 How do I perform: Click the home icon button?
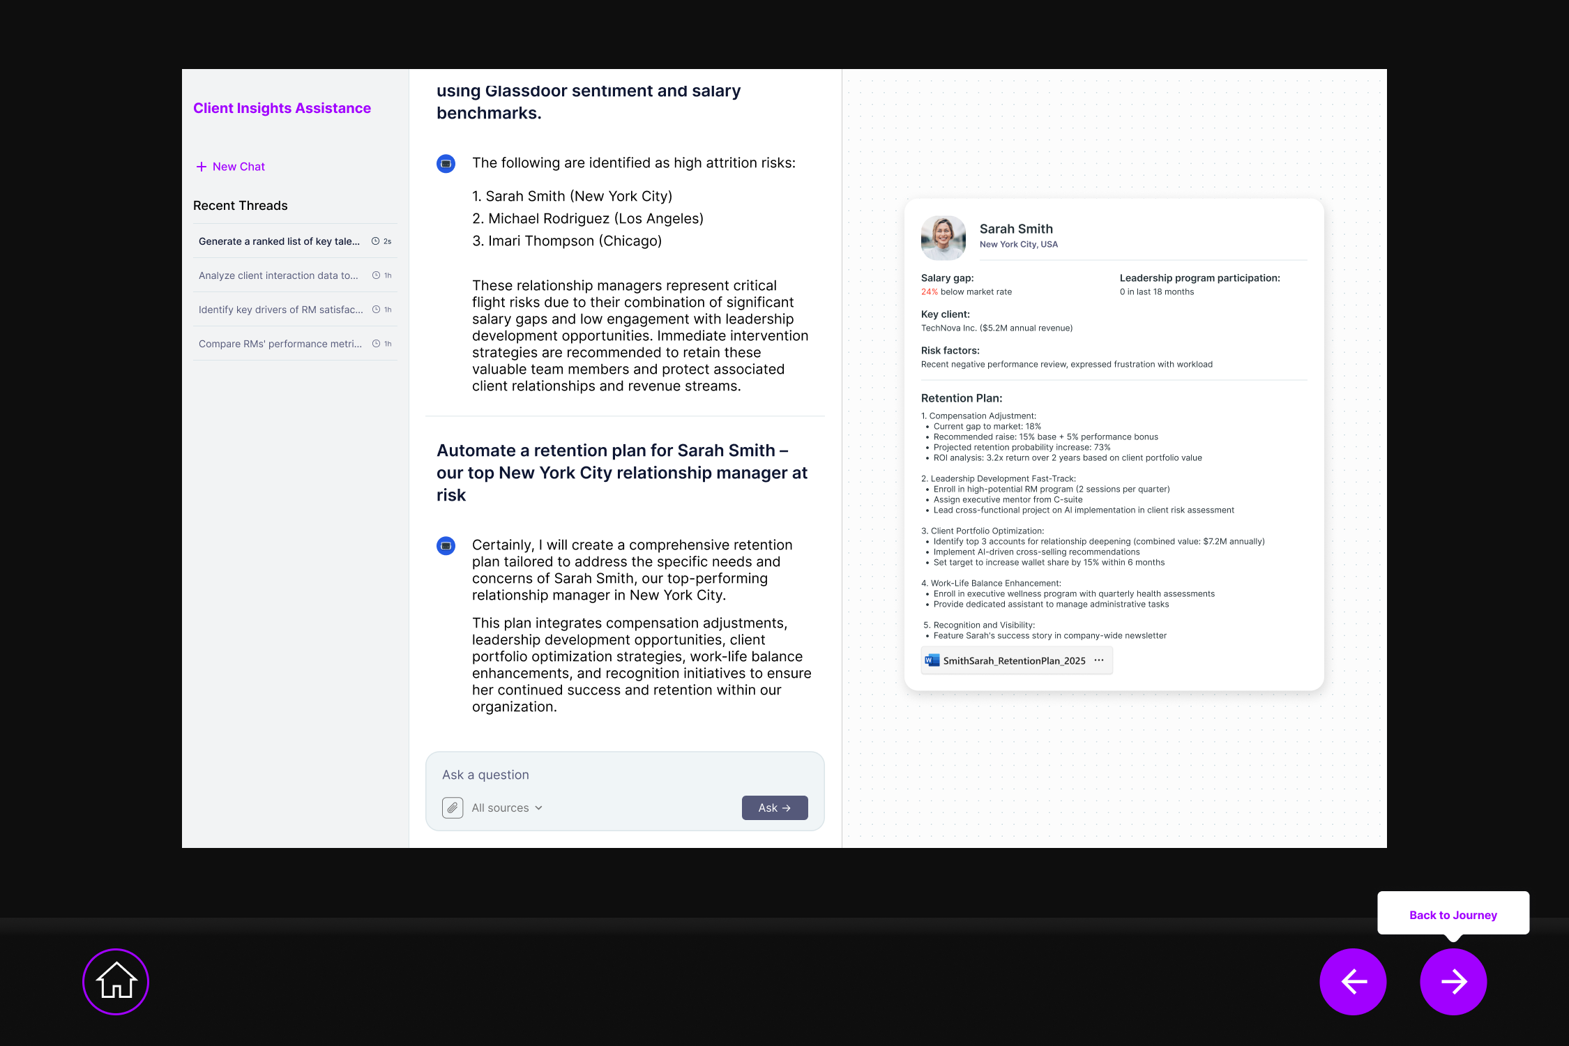pyautogui.click(x=116, y=981)
